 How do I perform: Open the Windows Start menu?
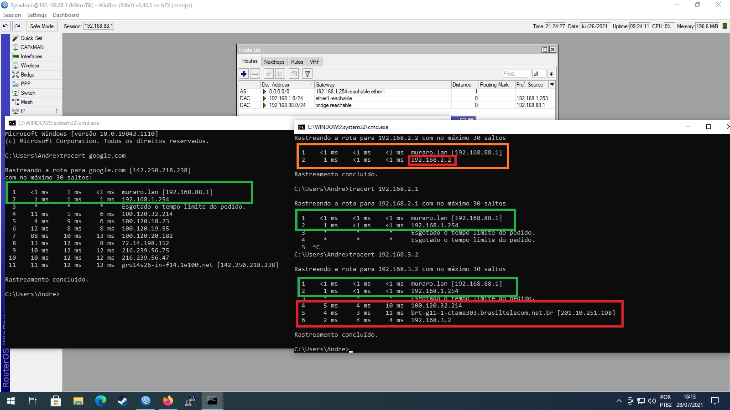tap(11, 401)
